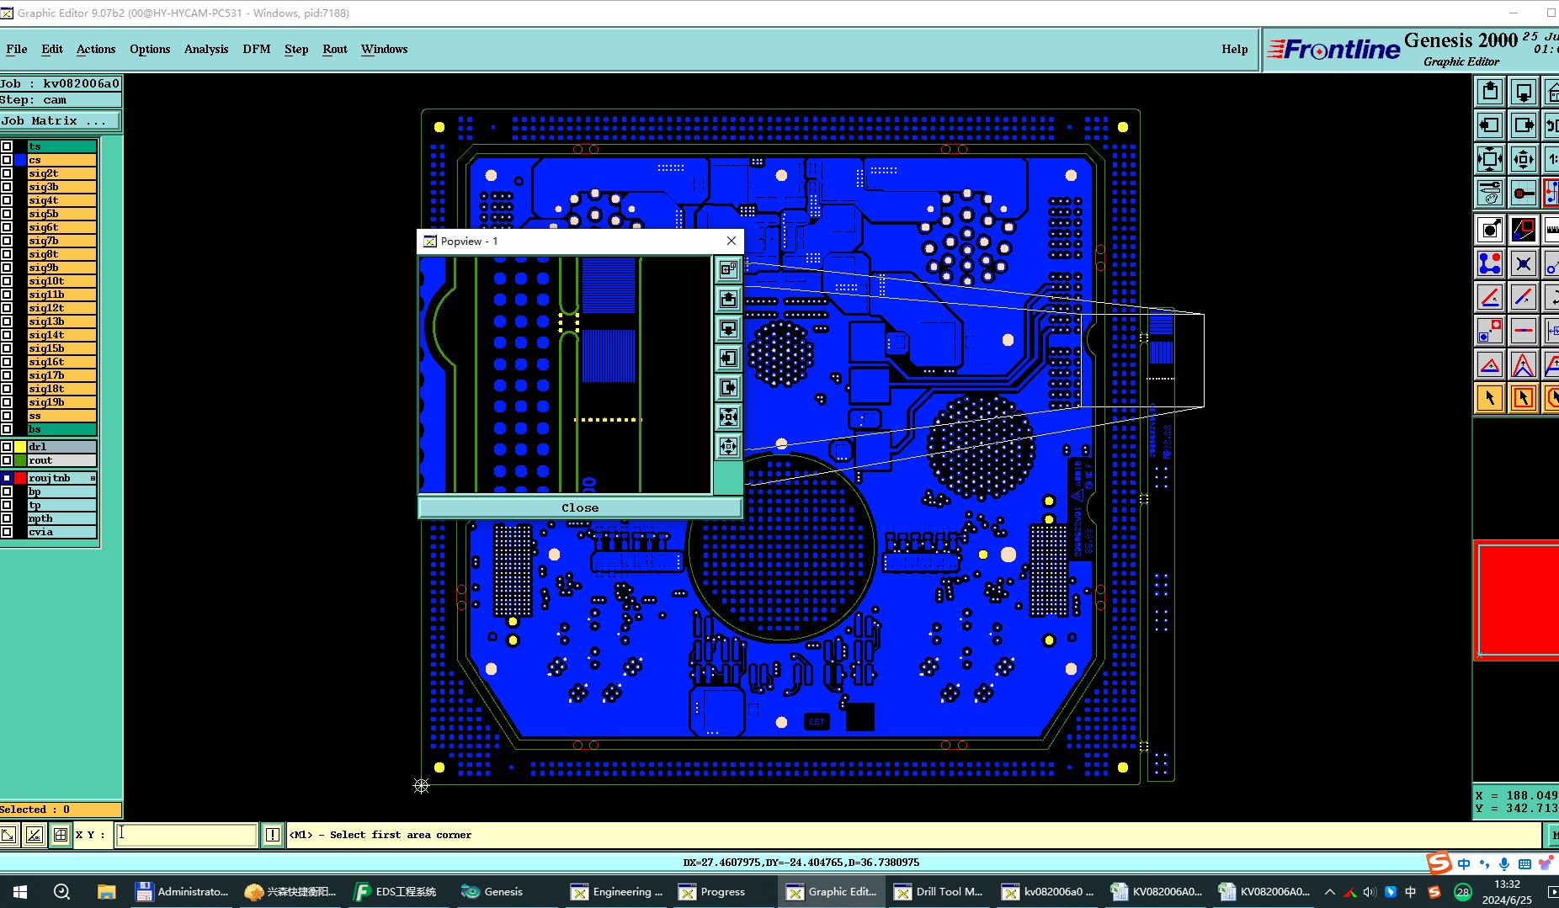Click the zoom-to-fit arrows icon

coord(1489,159)
